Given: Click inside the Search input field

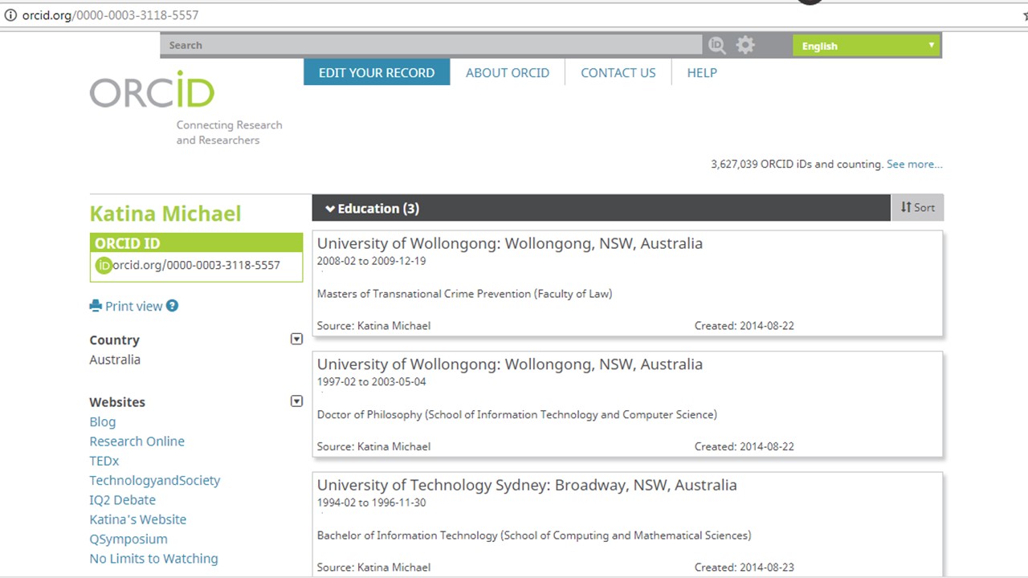Looking at the screenshot, I should coord(431,45).
